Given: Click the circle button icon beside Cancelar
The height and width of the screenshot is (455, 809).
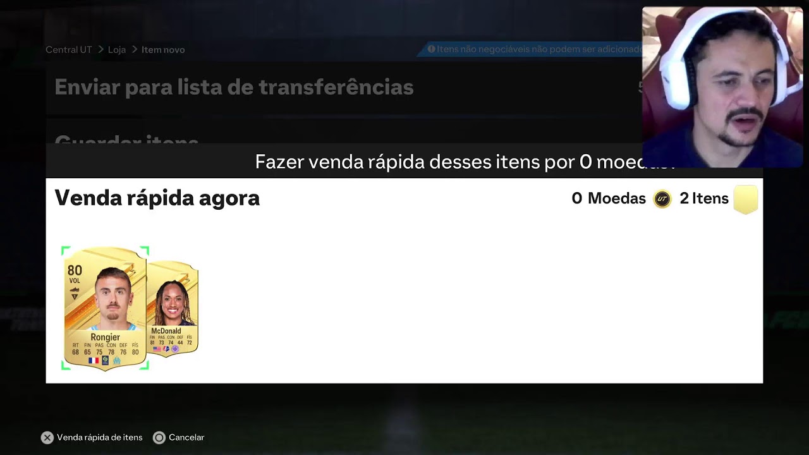Looking at the screenshot, I should point(159,437).
